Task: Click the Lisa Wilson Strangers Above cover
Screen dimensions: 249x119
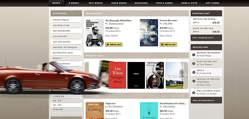Action: click(117, 75)
